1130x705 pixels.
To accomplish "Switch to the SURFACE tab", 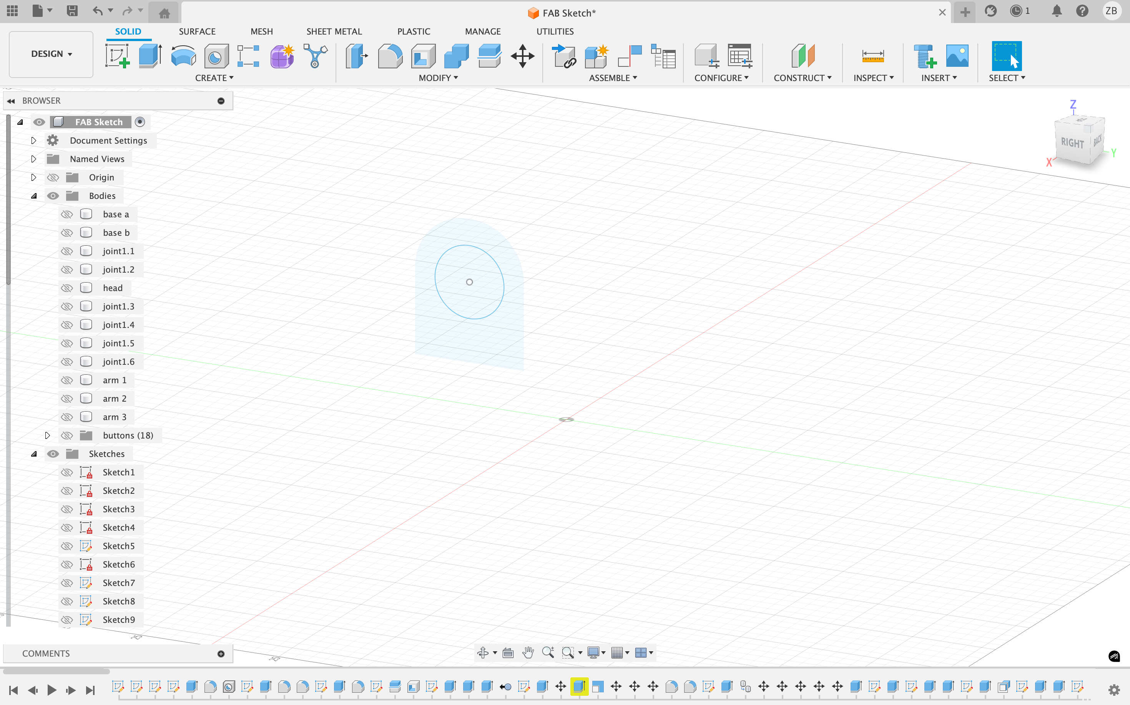I will 197,31.
